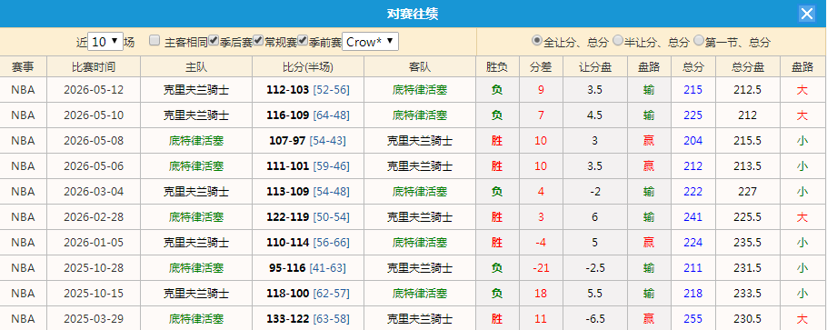The image size is (827, 330).
Task: Click date 2026-05-10
Action: pyautogui.click(x=94, y=115)
